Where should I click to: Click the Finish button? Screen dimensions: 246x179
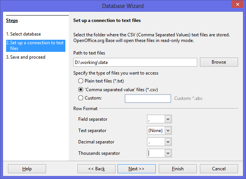(178, 169)
